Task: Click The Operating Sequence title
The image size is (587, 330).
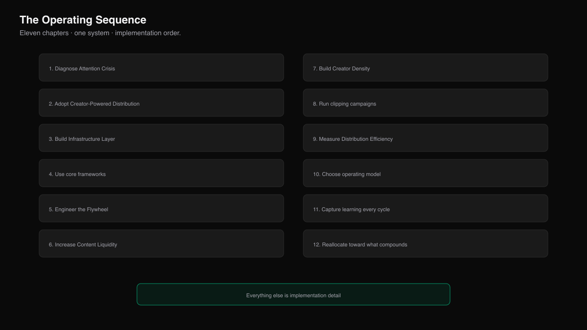Action: [x=83, y=20]
